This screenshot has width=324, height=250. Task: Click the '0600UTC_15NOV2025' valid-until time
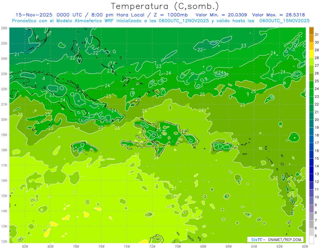(x=285, y=21)
